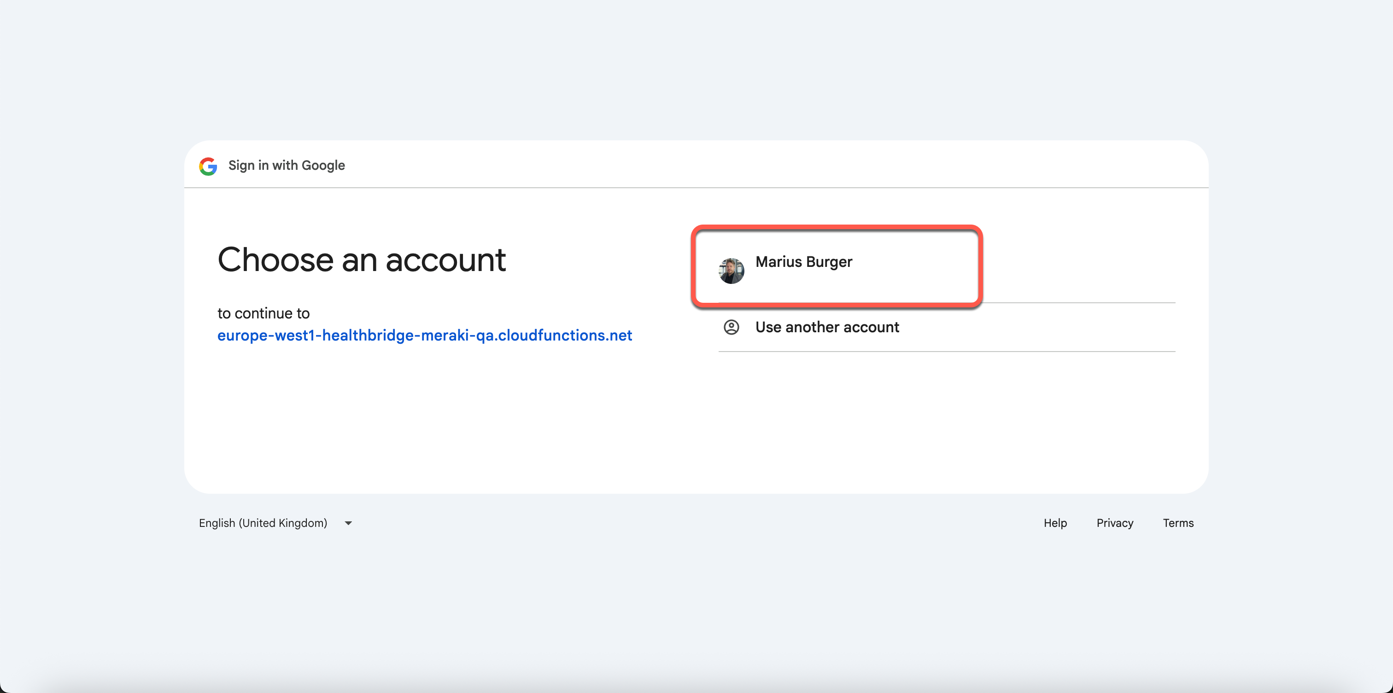Open the Terms link
This screenshot has height=693, width=1393.
[x=1178, y=523]
